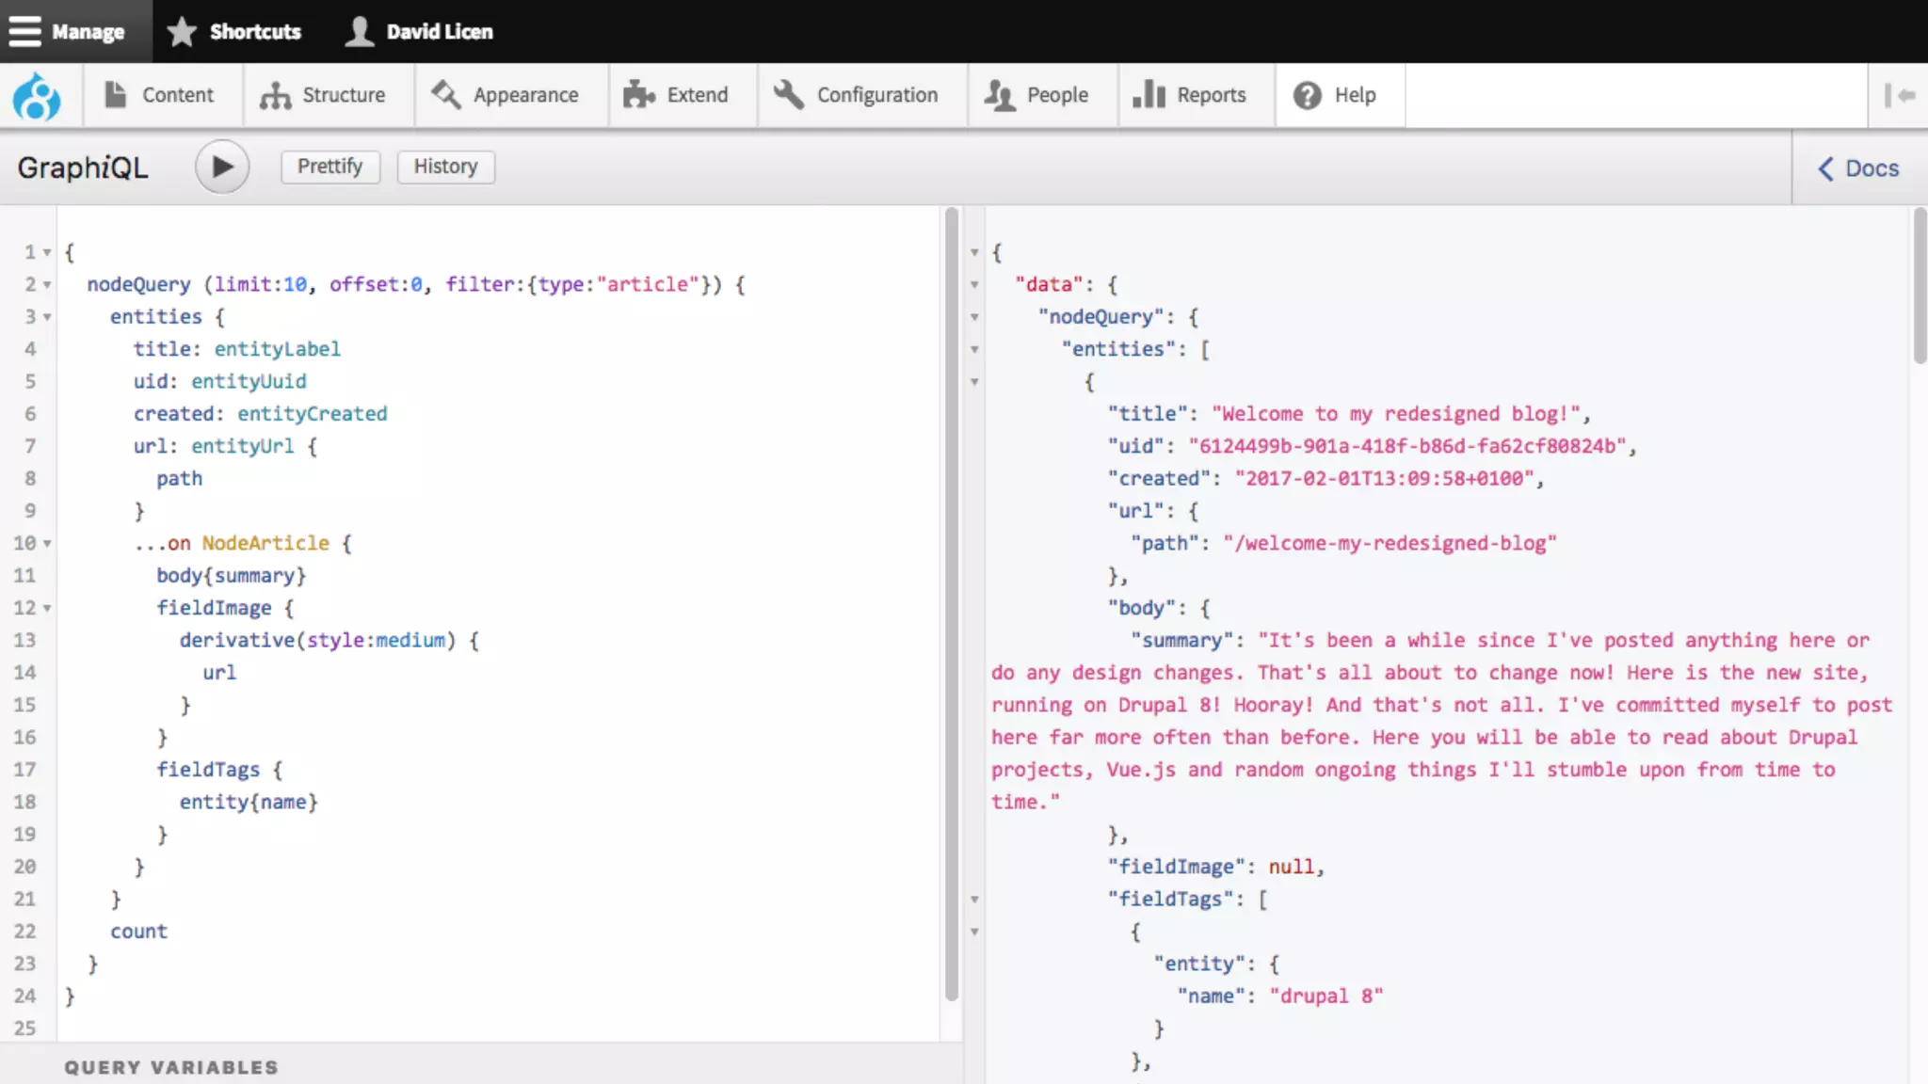Click the Drupal drop logo icon

(37, 96)
